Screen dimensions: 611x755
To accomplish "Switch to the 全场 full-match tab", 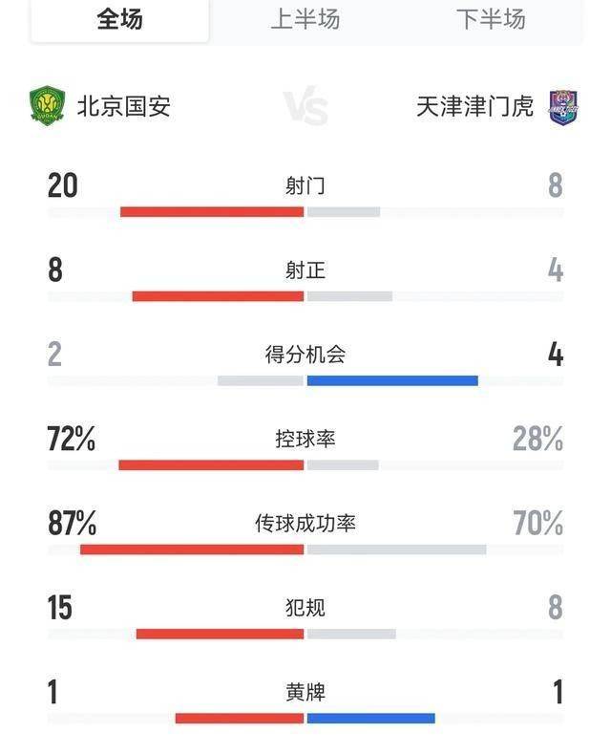I will 120,19.
